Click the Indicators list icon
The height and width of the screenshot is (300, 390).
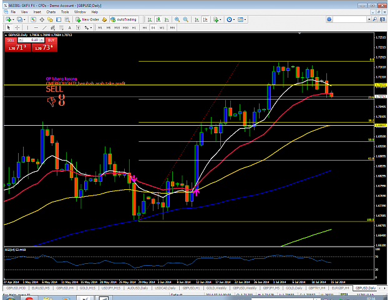pyautogui.click(x=216, y=19)
